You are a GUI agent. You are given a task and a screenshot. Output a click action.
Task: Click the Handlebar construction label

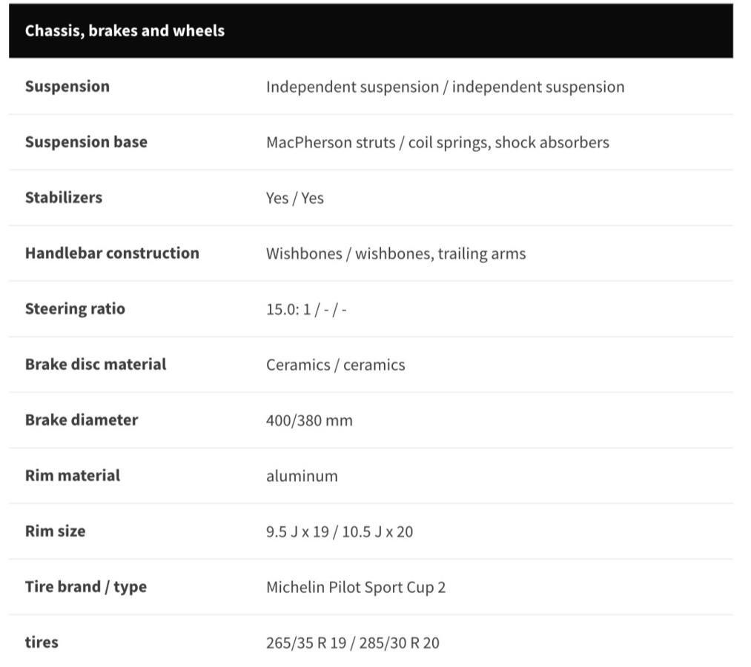pyautogui.click(x=112, y=253)
